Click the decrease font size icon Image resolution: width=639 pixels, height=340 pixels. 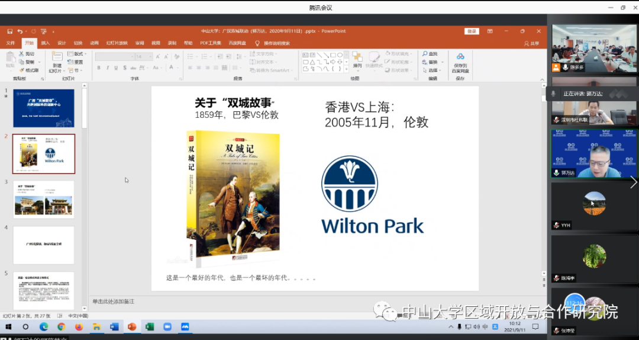coord(166,57)
